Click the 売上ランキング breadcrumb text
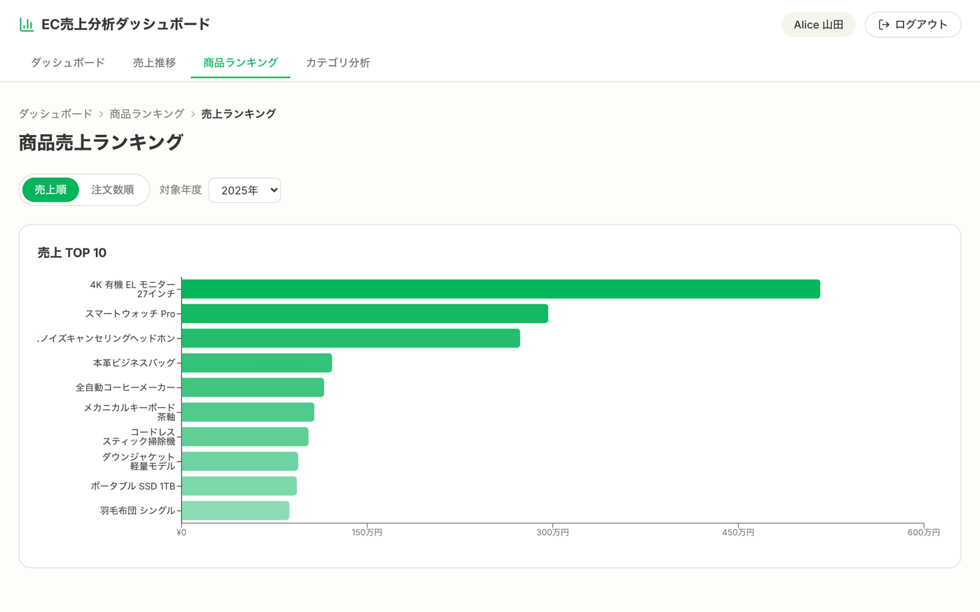 (239, 113)
